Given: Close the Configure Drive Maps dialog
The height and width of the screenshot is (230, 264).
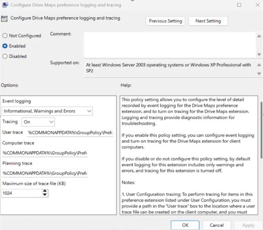Looking at the screenshot, I should coord(258,5).
